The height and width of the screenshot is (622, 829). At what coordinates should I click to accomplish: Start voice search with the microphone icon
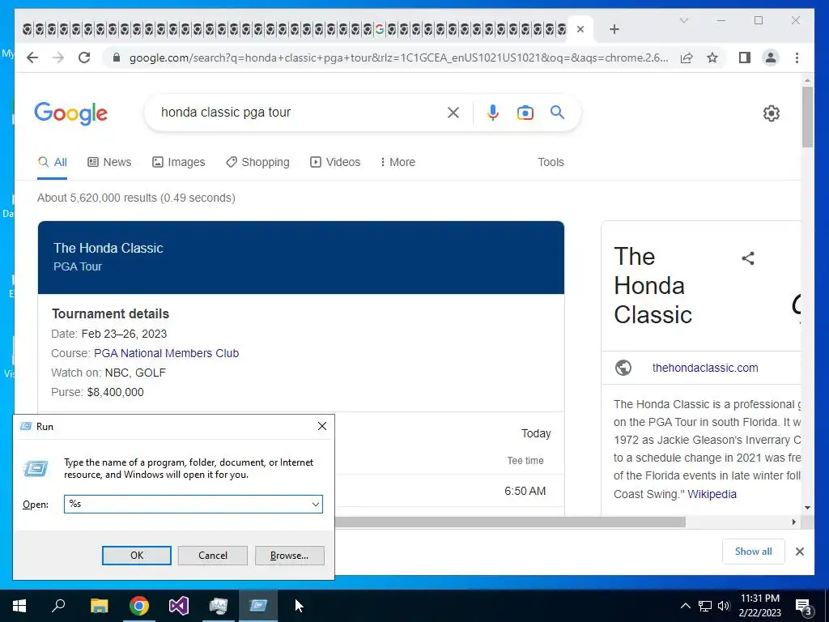point(493,112)
